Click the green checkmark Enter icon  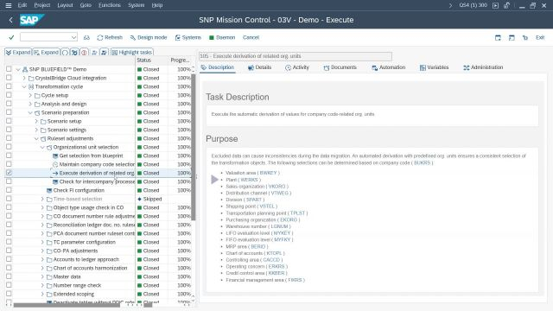coord(11,37)
